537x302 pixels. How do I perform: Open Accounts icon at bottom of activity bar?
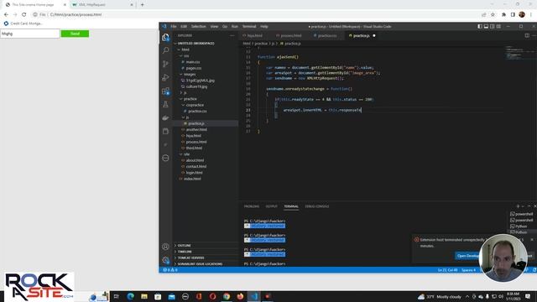[x=165, y=247]
